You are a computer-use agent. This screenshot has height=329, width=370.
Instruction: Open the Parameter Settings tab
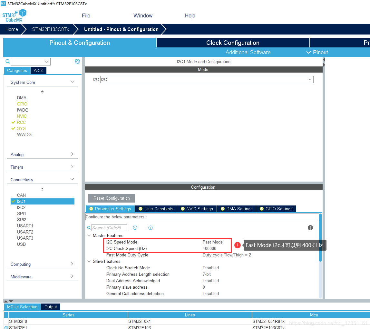tap(110, 209)
